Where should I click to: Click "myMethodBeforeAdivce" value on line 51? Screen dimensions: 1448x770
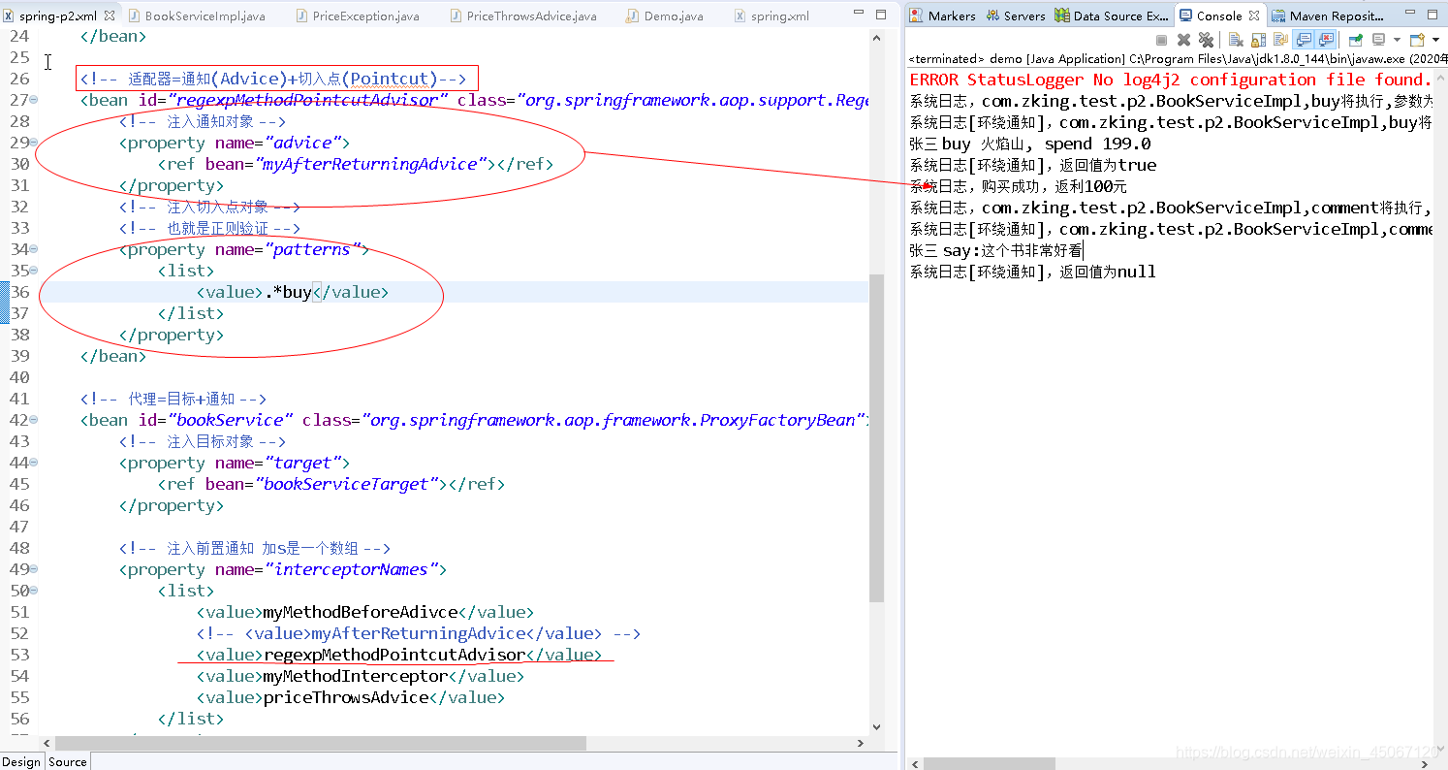(361, 612)
